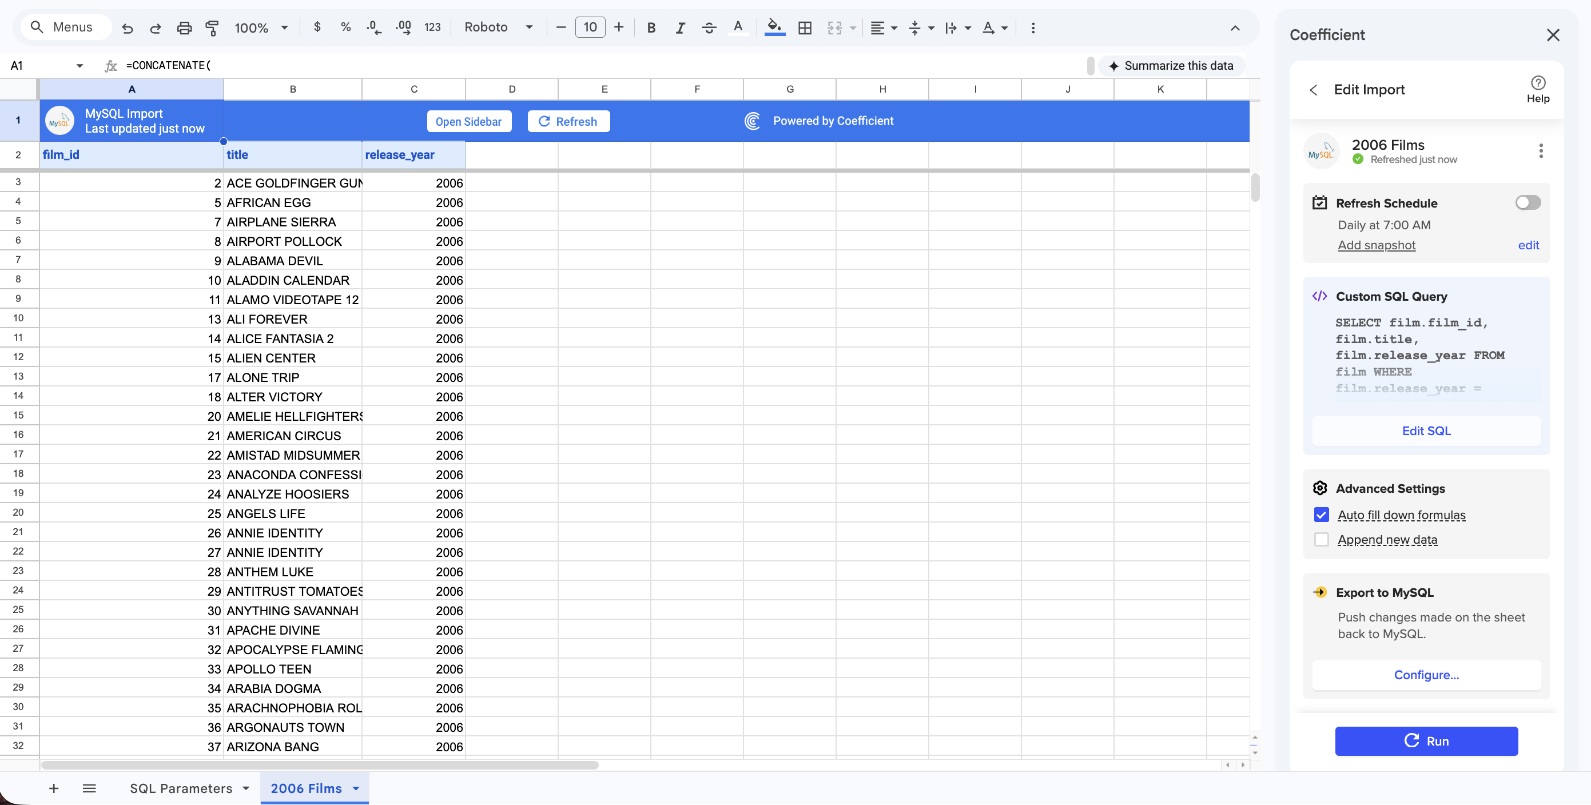Expand the name box dropdown arrow
The height and width of the screenshot is (805, 1591).
(x=79, y=65)
